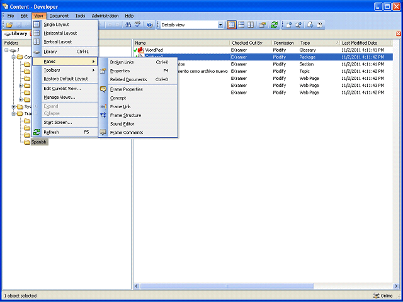Click the Spanish folder icon in tree
403x302 pixels.
tap(27, 142)
